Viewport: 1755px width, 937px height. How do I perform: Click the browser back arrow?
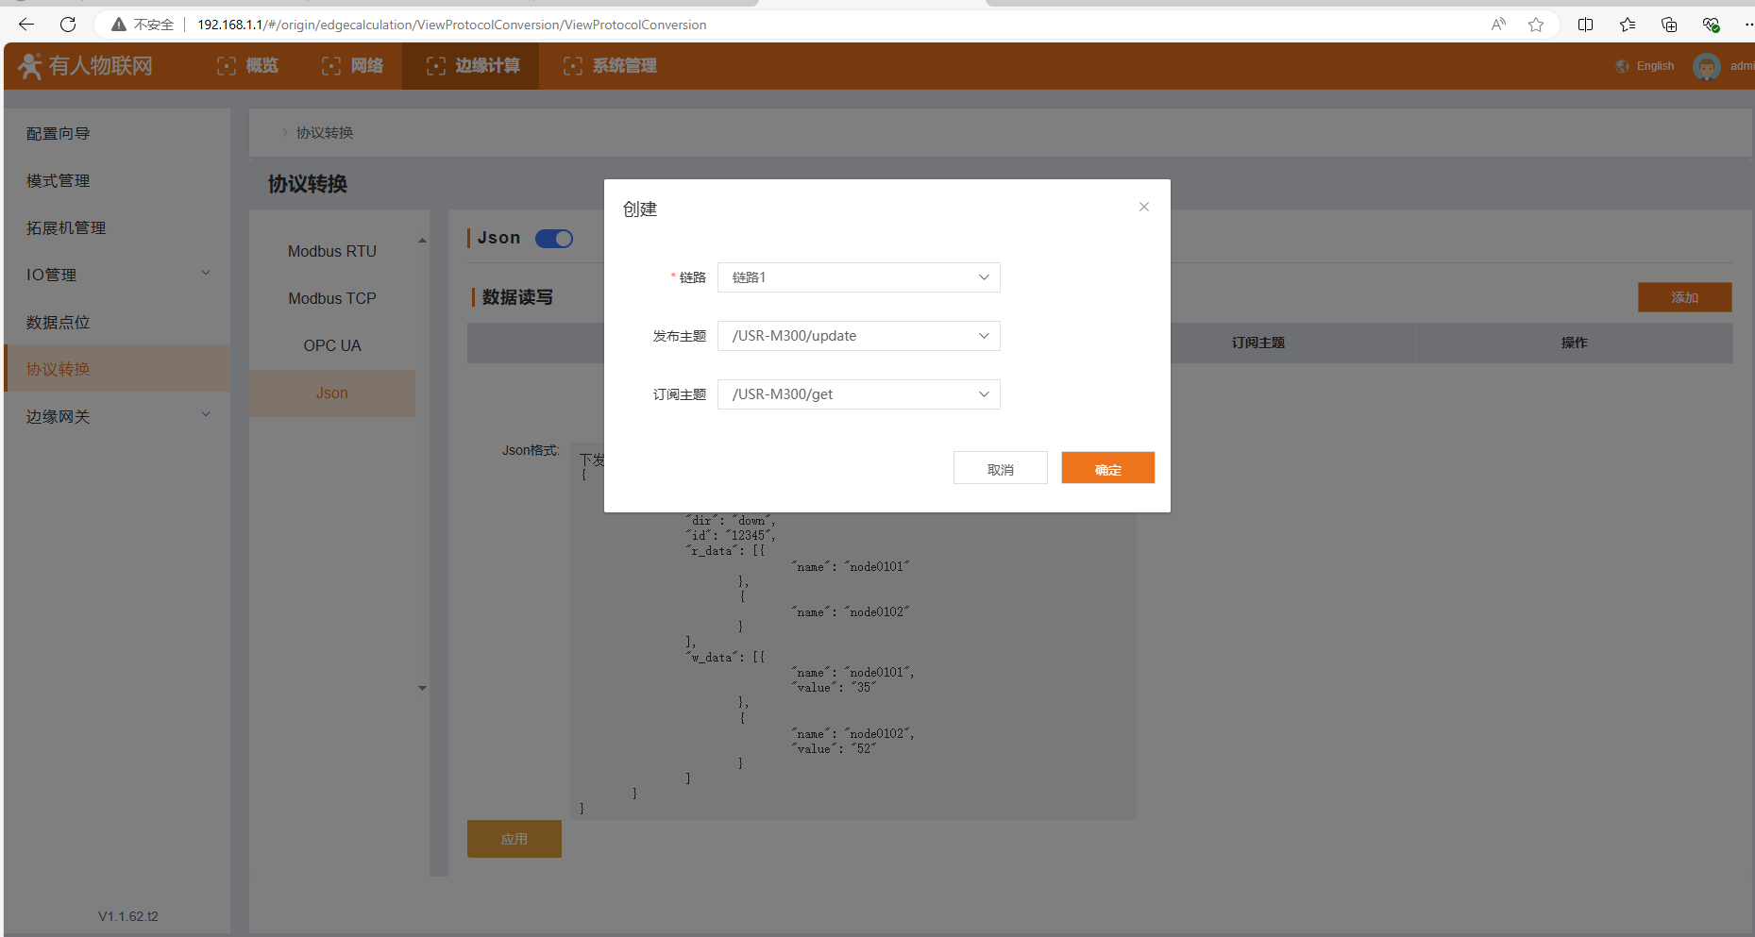pos(26,25)
